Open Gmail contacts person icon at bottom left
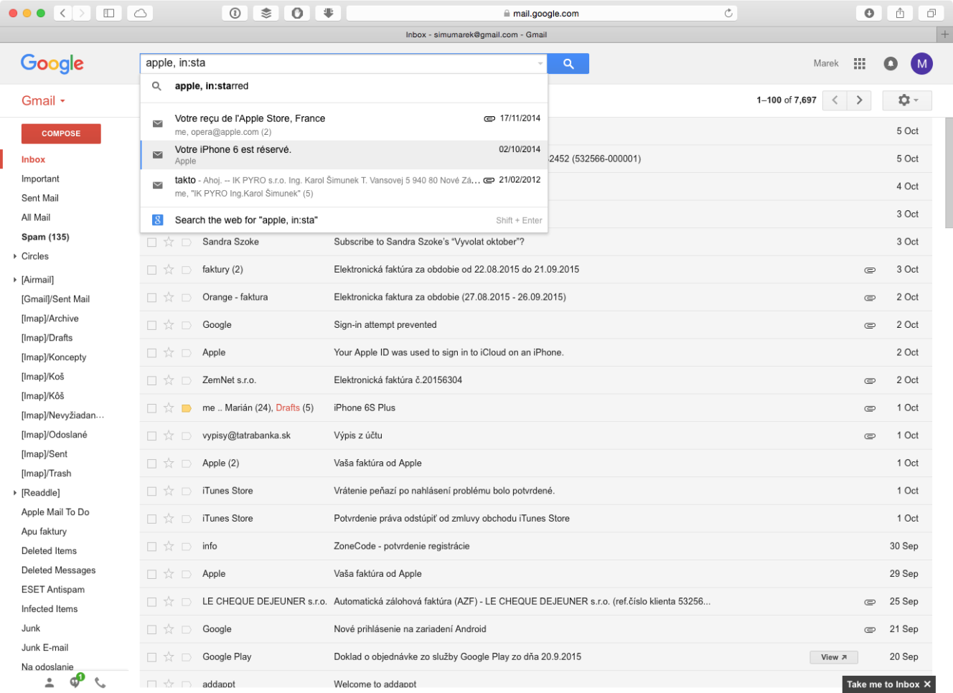This screenshot has height=693, width=953. (x=50, y=683)
